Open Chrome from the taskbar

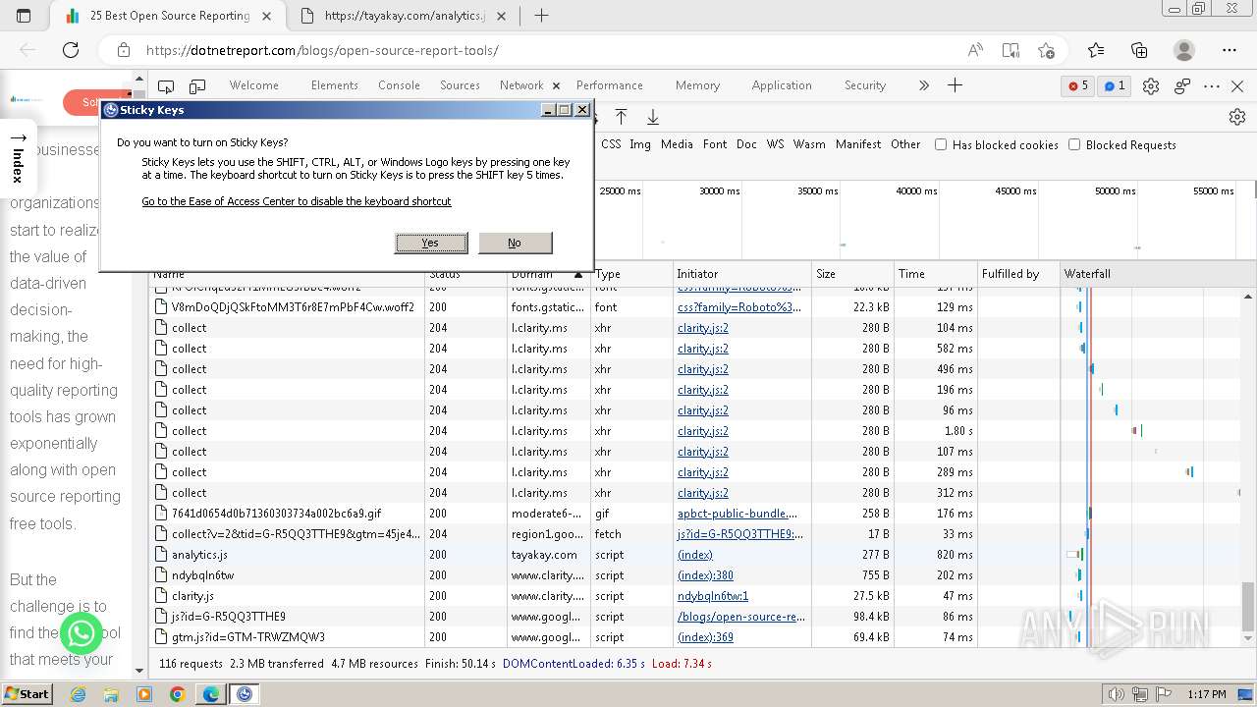click(177, 694)
